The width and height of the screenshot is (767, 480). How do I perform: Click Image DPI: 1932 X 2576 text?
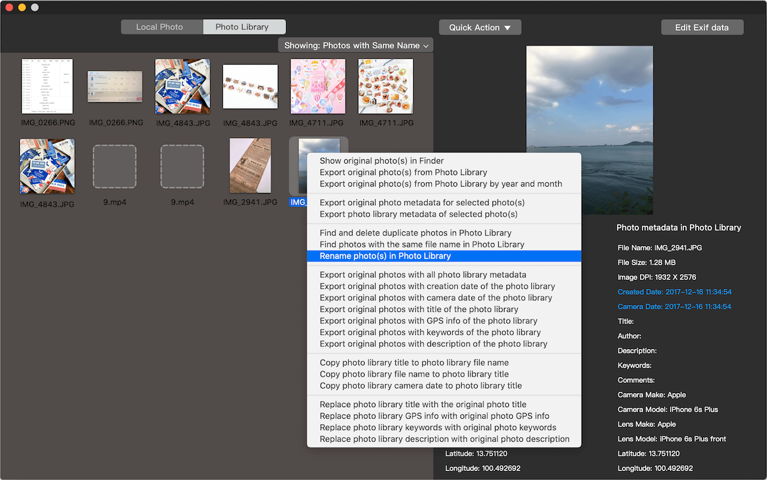click(x=657, y=277)
